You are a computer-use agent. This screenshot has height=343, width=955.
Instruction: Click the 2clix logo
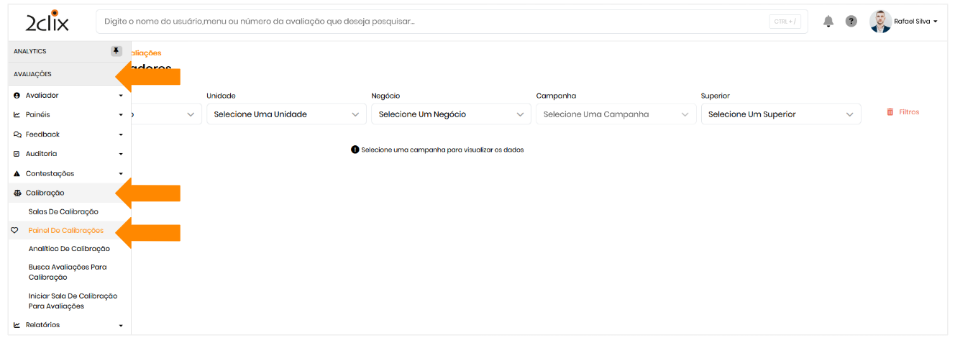(x=47, y=22)
